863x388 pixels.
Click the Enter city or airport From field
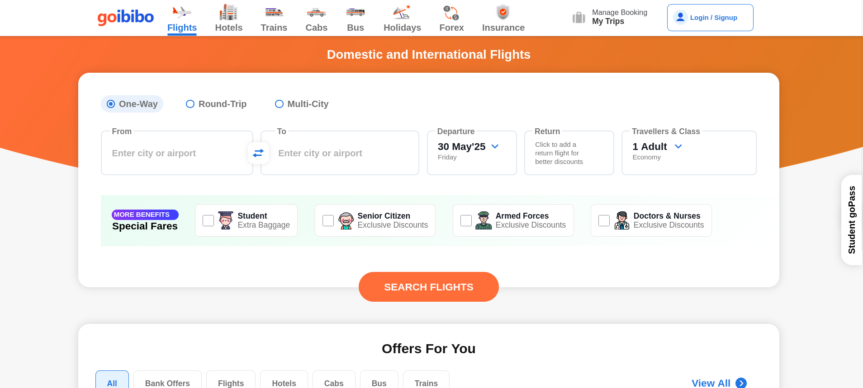tap(176, 153)
